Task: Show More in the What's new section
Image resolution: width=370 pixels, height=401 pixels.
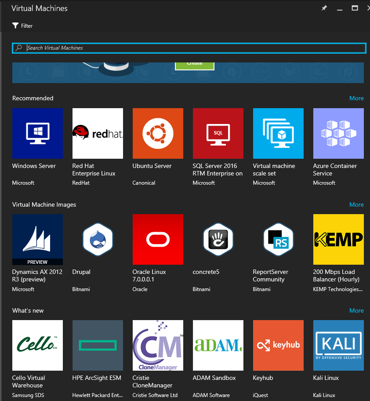Action: click(356, 310)
